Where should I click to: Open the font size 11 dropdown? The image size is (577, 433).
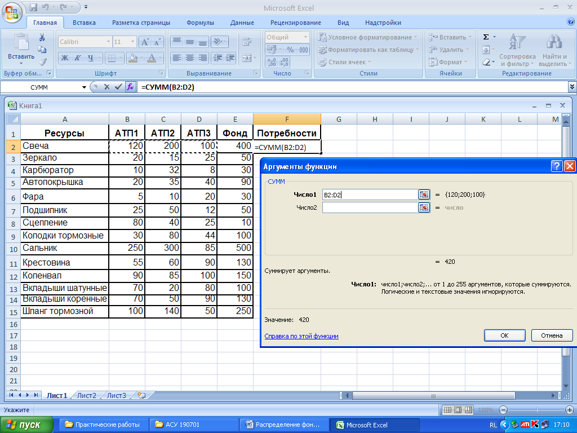coord(132,42)
